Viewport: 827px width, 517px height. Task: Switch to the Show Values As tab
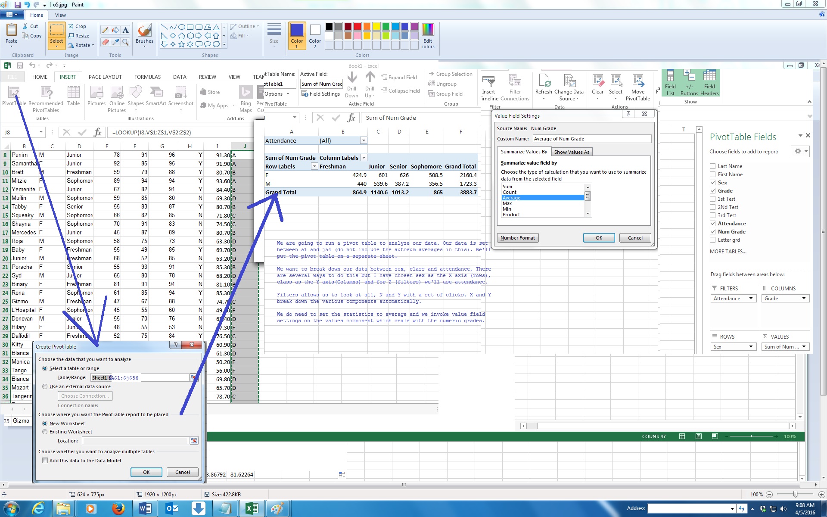(572, 152)
